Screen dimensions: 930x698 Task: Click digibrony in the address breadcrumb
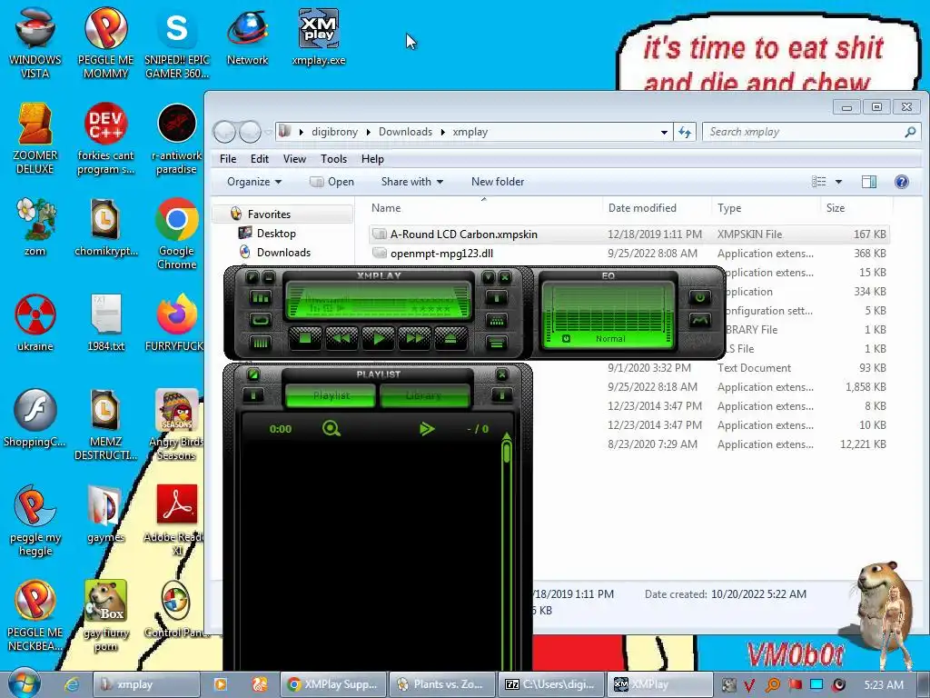pyautogui.click(x=334, y=132)
